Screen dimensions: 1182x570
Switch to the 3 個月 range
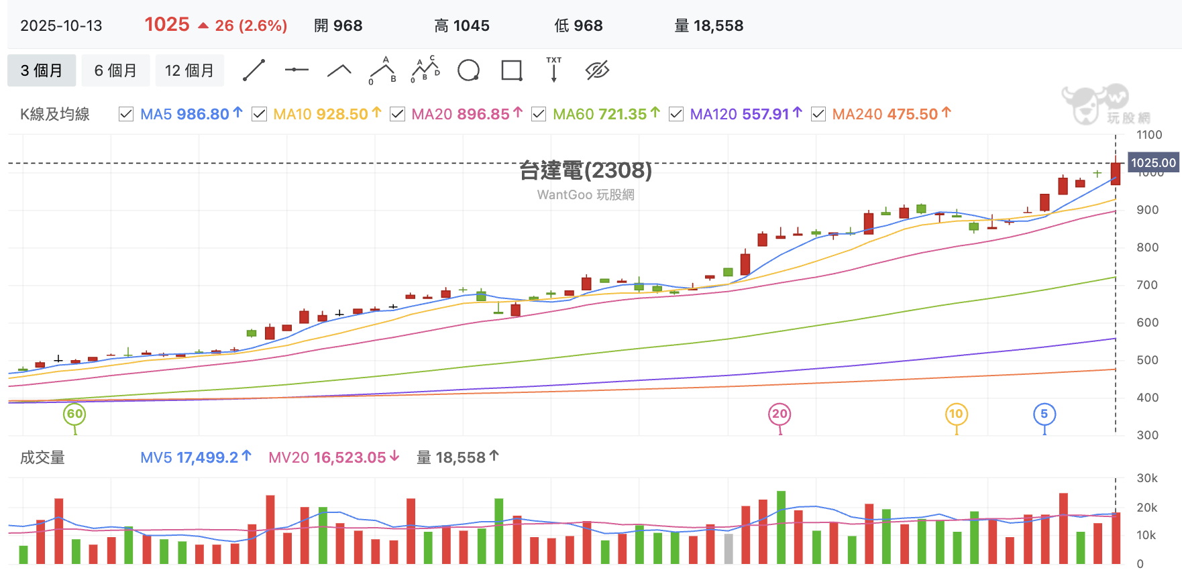click(x=42, y=70)
